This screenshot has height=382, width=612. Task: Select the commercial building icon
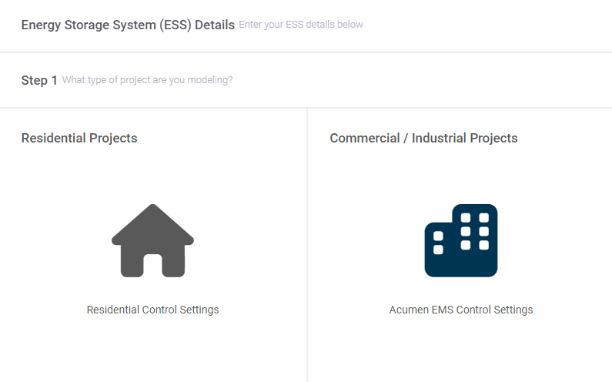461,240
